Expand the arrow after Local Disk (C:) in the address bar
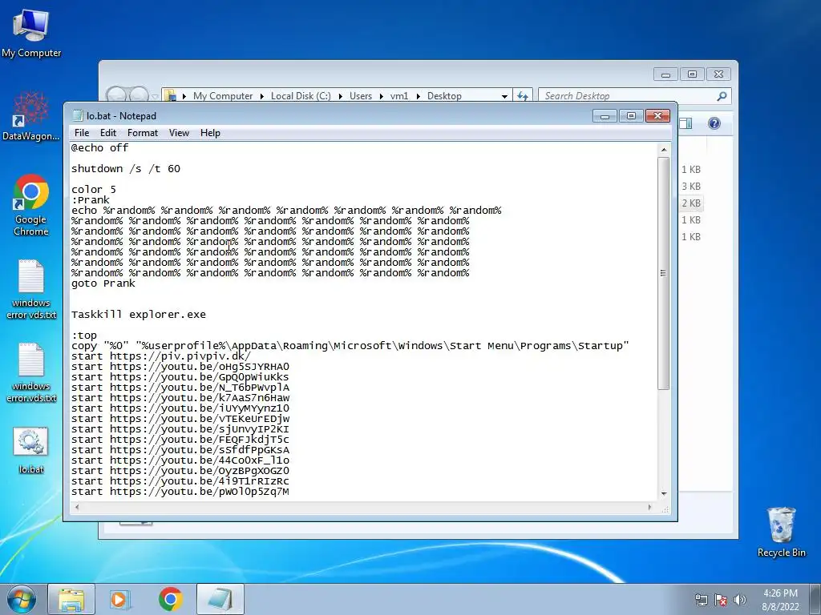The height and width of the screenshot is (615, 821). 340,96
